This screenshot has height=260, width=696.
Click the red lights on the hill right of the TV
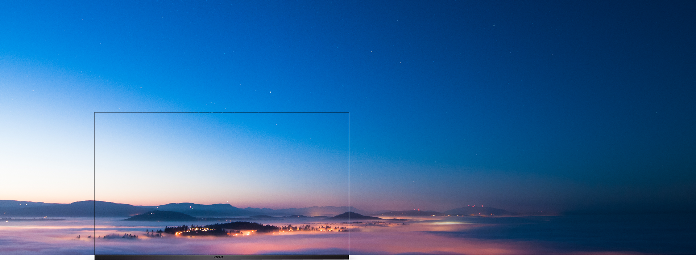(419, 210)
